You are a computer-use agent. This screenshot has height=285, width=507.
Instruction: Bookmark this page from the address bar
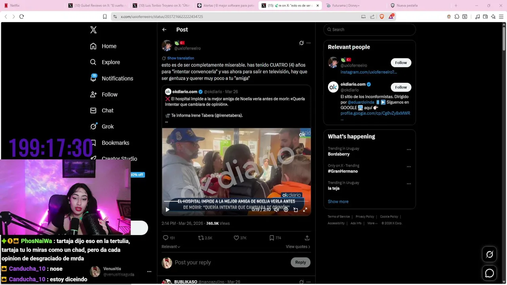tap(105, 17)
